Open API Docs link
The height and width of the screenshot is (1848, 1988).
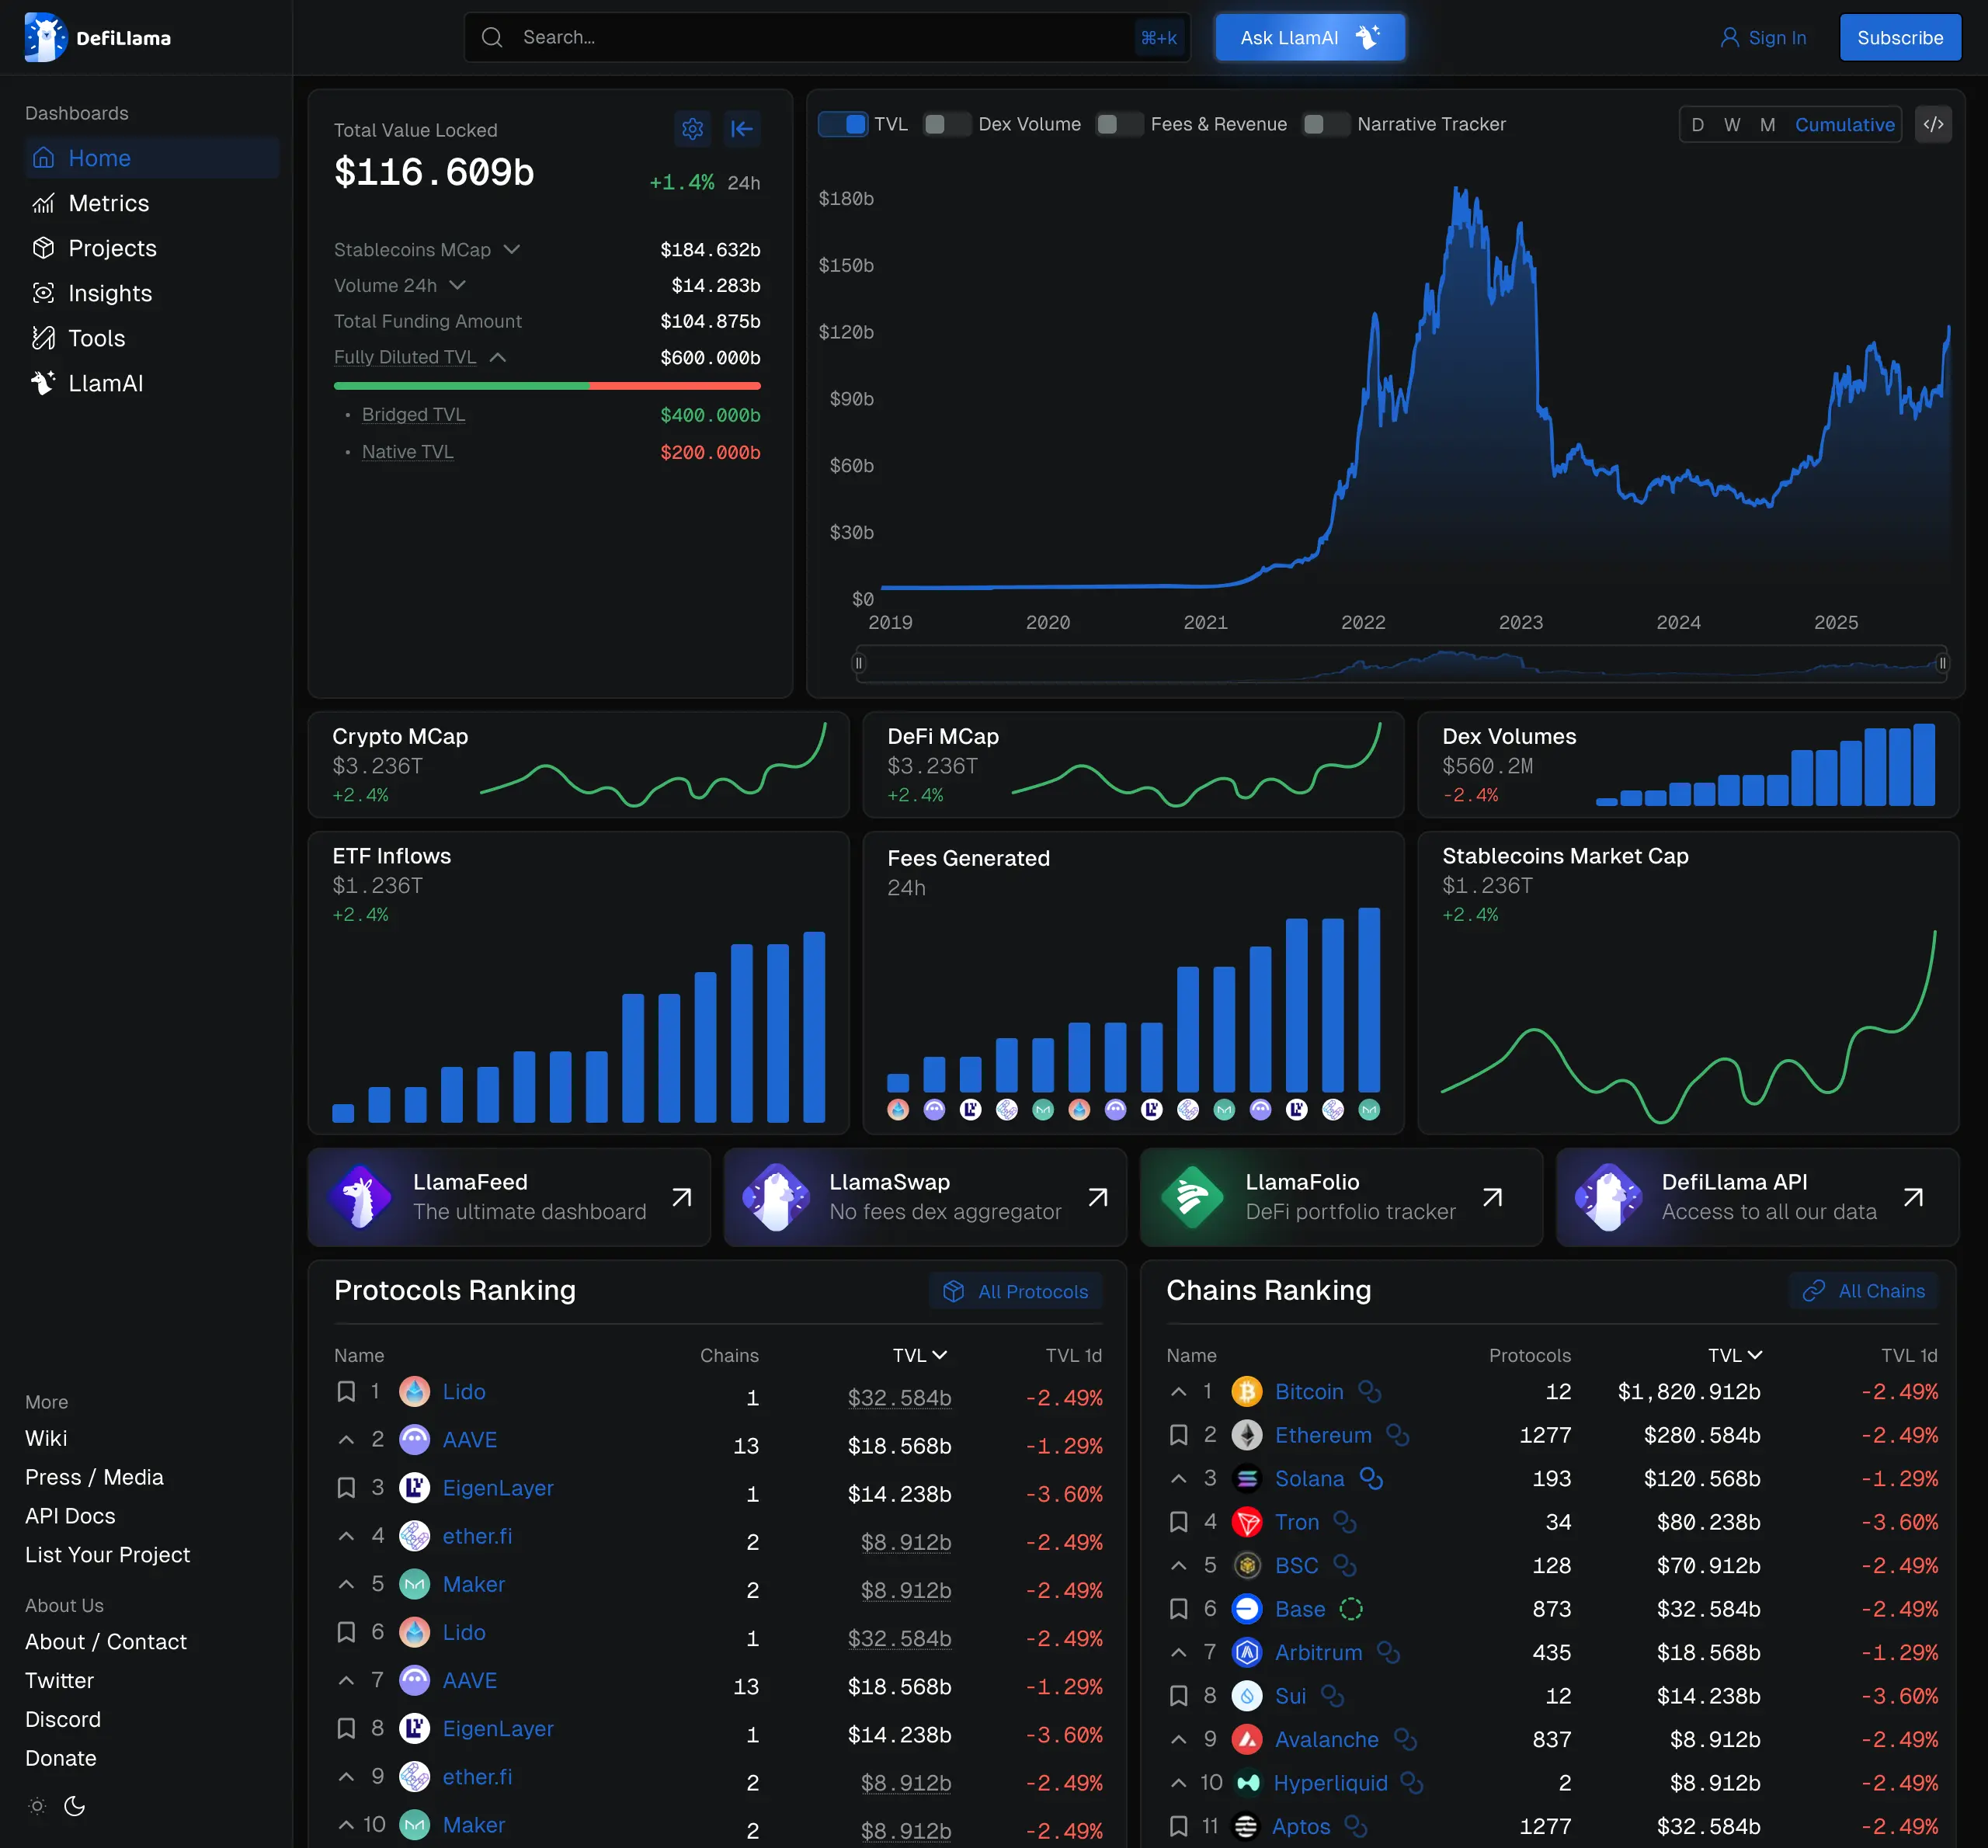[x=70, y=1516]
